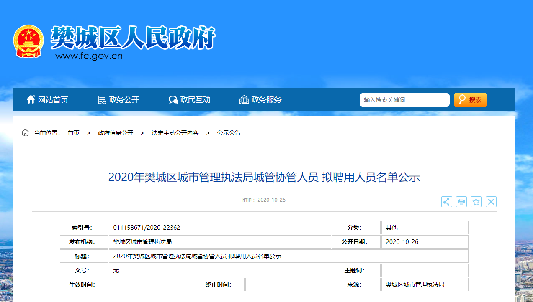
Task: Click the 来源 label cell
Action: coord(356,284)
